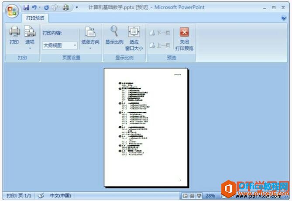Open the 选项 print options menu
The height and width of the screenshot is (201, 292).
pos(30,38)
